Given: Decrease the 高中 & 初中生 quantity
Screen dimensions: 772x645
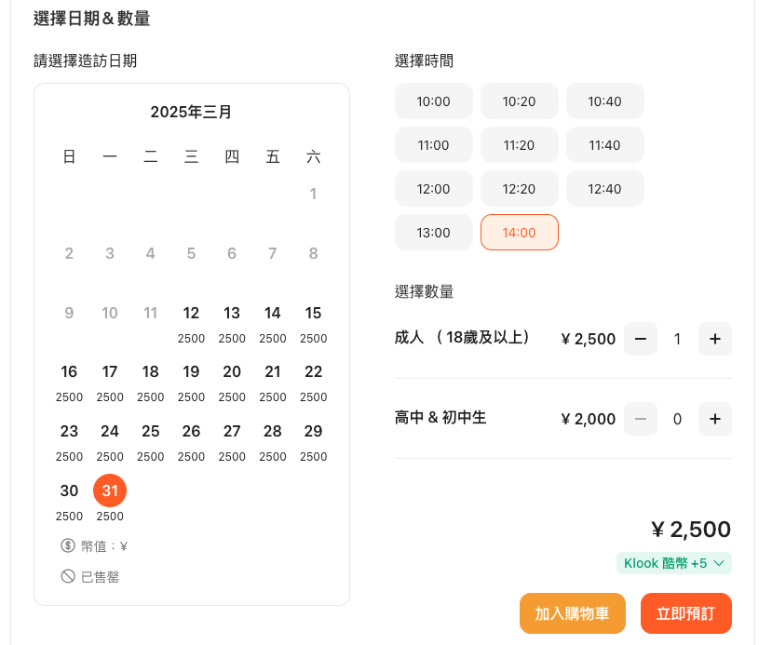Looking at the screenshot, I should [640, 419].
